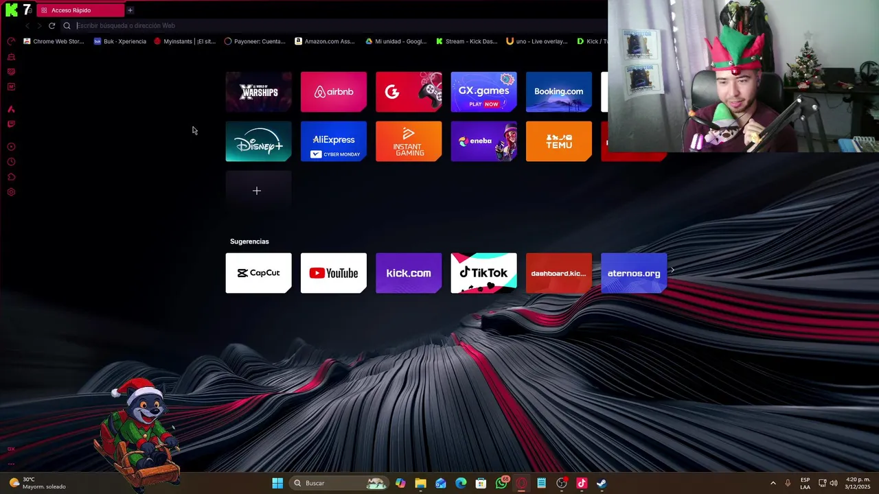Open the aternos.org suggestion tile
The height and width of the screenshot is (494, 879).
634,273
